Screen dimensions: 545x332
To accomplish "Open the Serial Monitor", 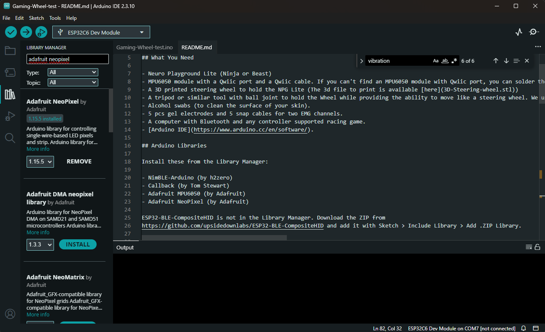I will click(534, 32).
